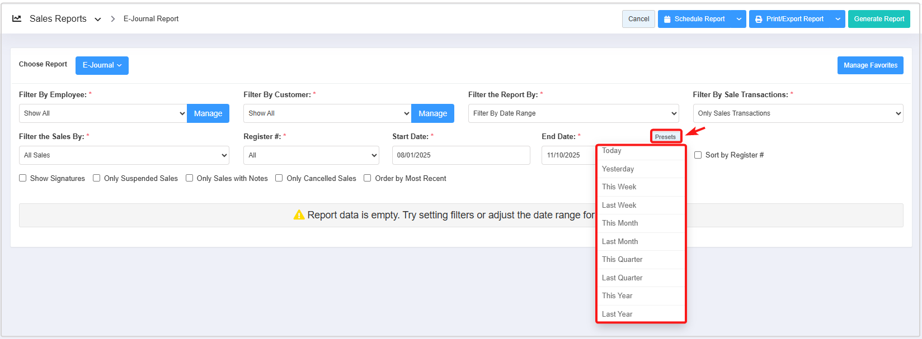This screenshot has width=922, height=339.
Task: Click the printer icon on Print/Export Report
Action: [x=759, y=19]
